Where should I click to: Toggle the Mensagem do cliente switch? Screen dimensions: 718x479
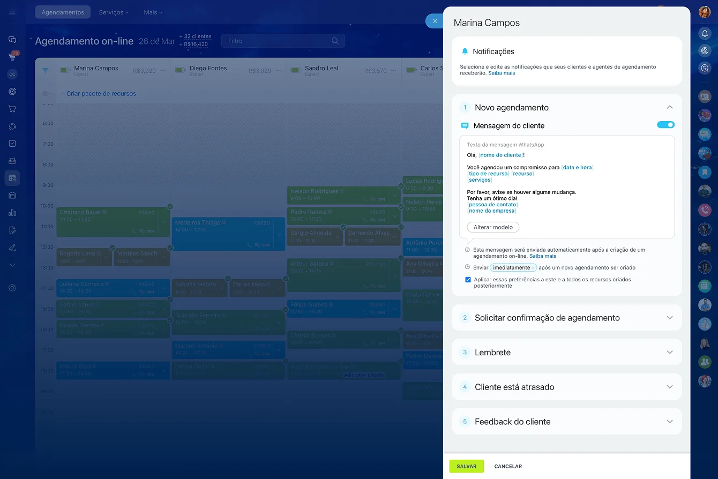665,125
